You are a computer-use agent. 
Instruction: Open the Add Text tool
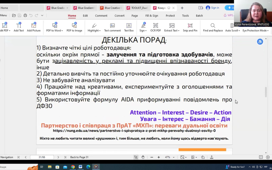click(19, 27)
